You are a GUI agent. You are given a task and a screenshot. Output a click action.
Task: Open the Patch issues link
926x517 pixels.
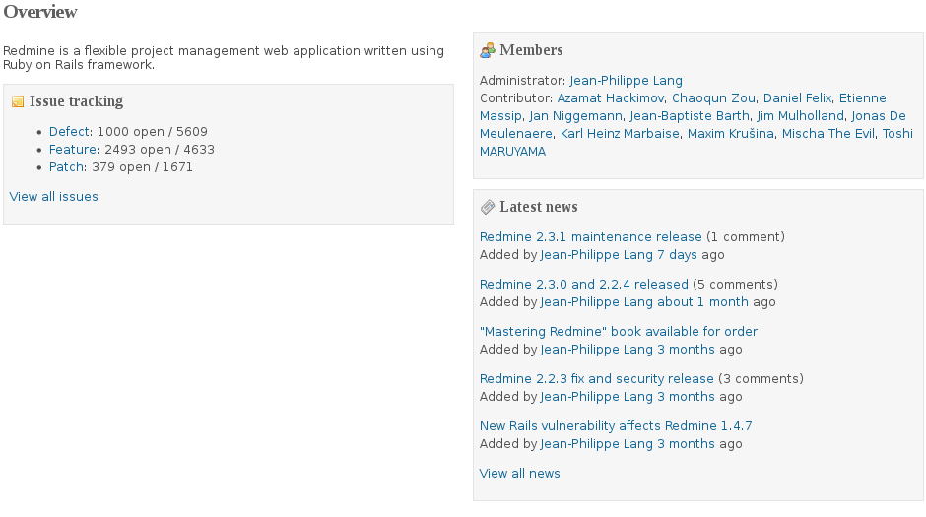pos(66,167)
